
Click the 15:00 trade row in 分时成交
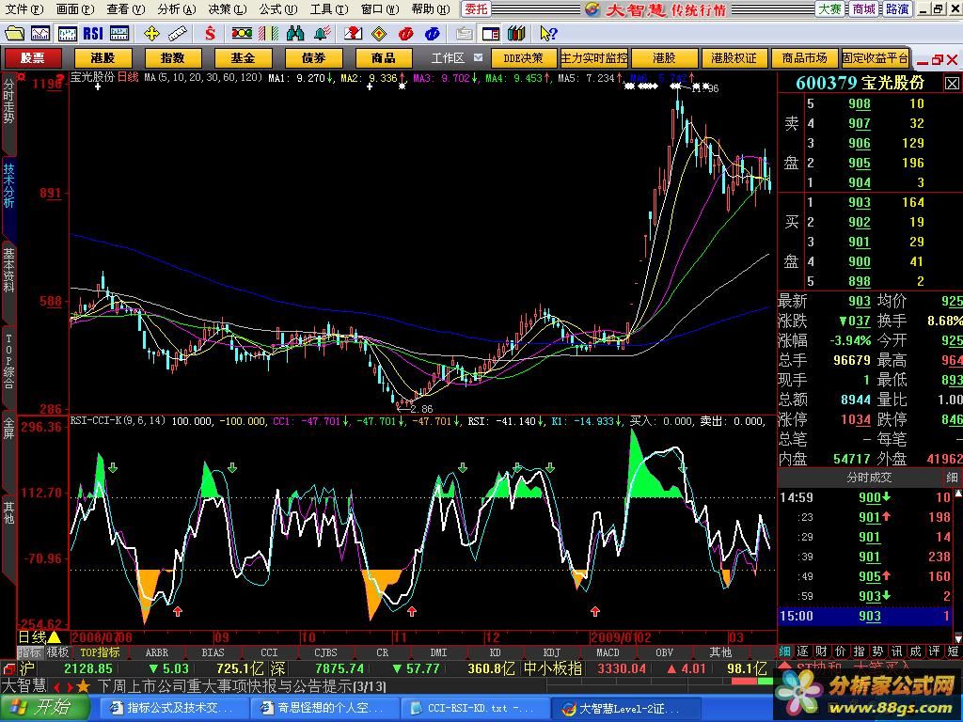point(865,616)
